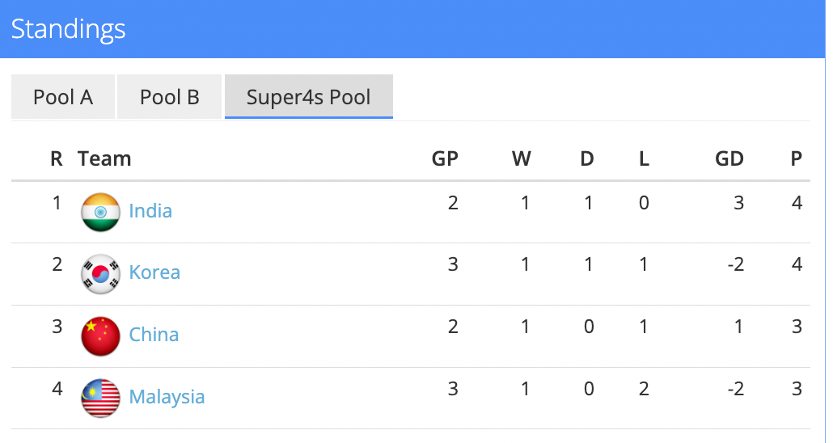Viewport: 833px width, 443px height.
Task: Select the Super4s Pool tab
Action: coord(308,97)
